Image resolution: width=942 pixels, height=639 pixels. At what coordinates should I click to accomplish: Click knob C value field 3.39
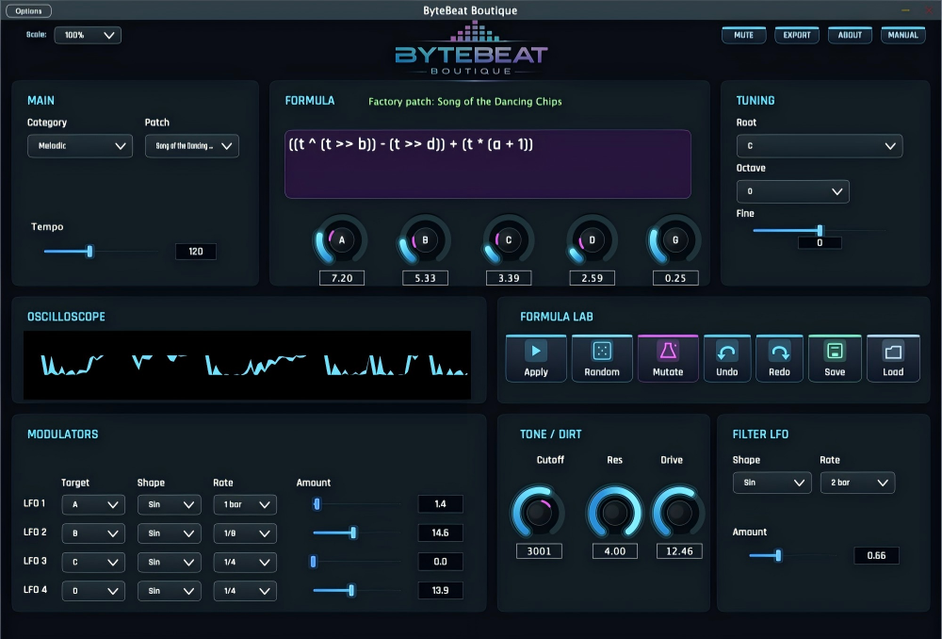(x=509, y=278)
